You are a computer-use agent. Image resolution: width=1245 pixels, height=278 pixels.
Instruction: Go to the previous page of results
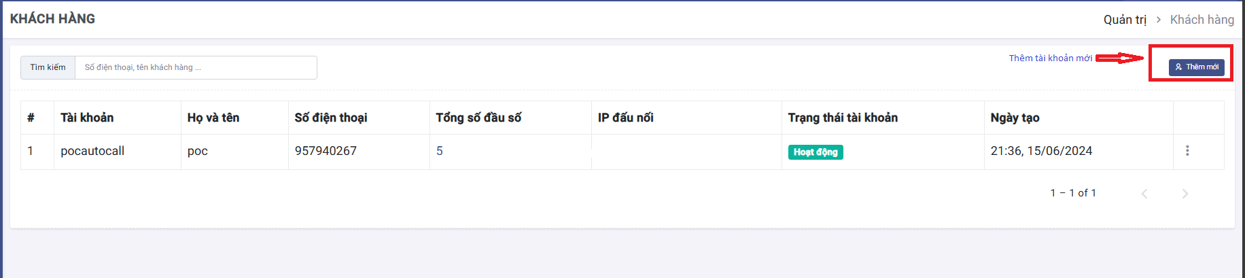tap(1144, 194)
